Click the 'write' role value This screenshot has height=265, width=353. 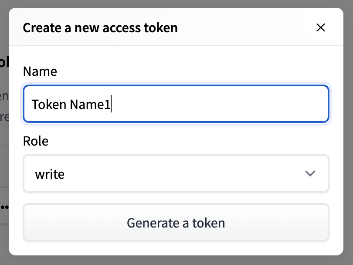[x=50, y=174]
